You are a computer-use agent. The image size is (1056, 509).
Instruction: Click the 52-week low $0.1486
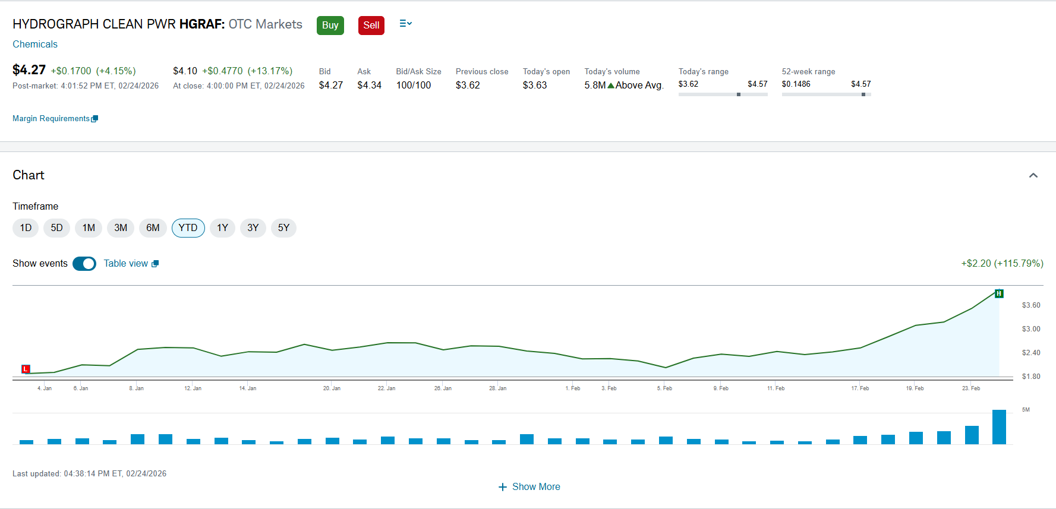coord(796,84)
